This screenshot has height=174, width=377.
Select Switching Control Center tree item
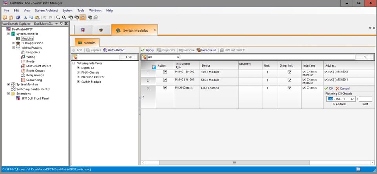click(33, 89)
